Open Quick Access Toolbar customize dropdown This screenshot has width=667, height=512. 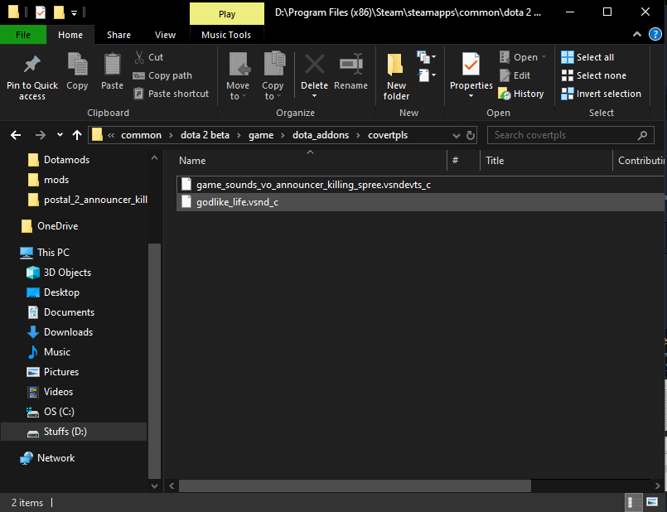[74, 13]
